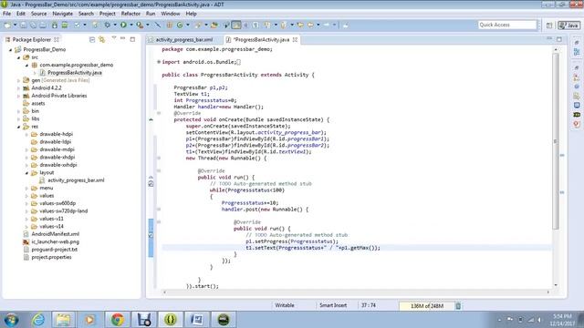Image resolution: width=584 pixels, height=328 pixels.
Task: Click the New Java Package icon
Action: (x=169, y=25)
